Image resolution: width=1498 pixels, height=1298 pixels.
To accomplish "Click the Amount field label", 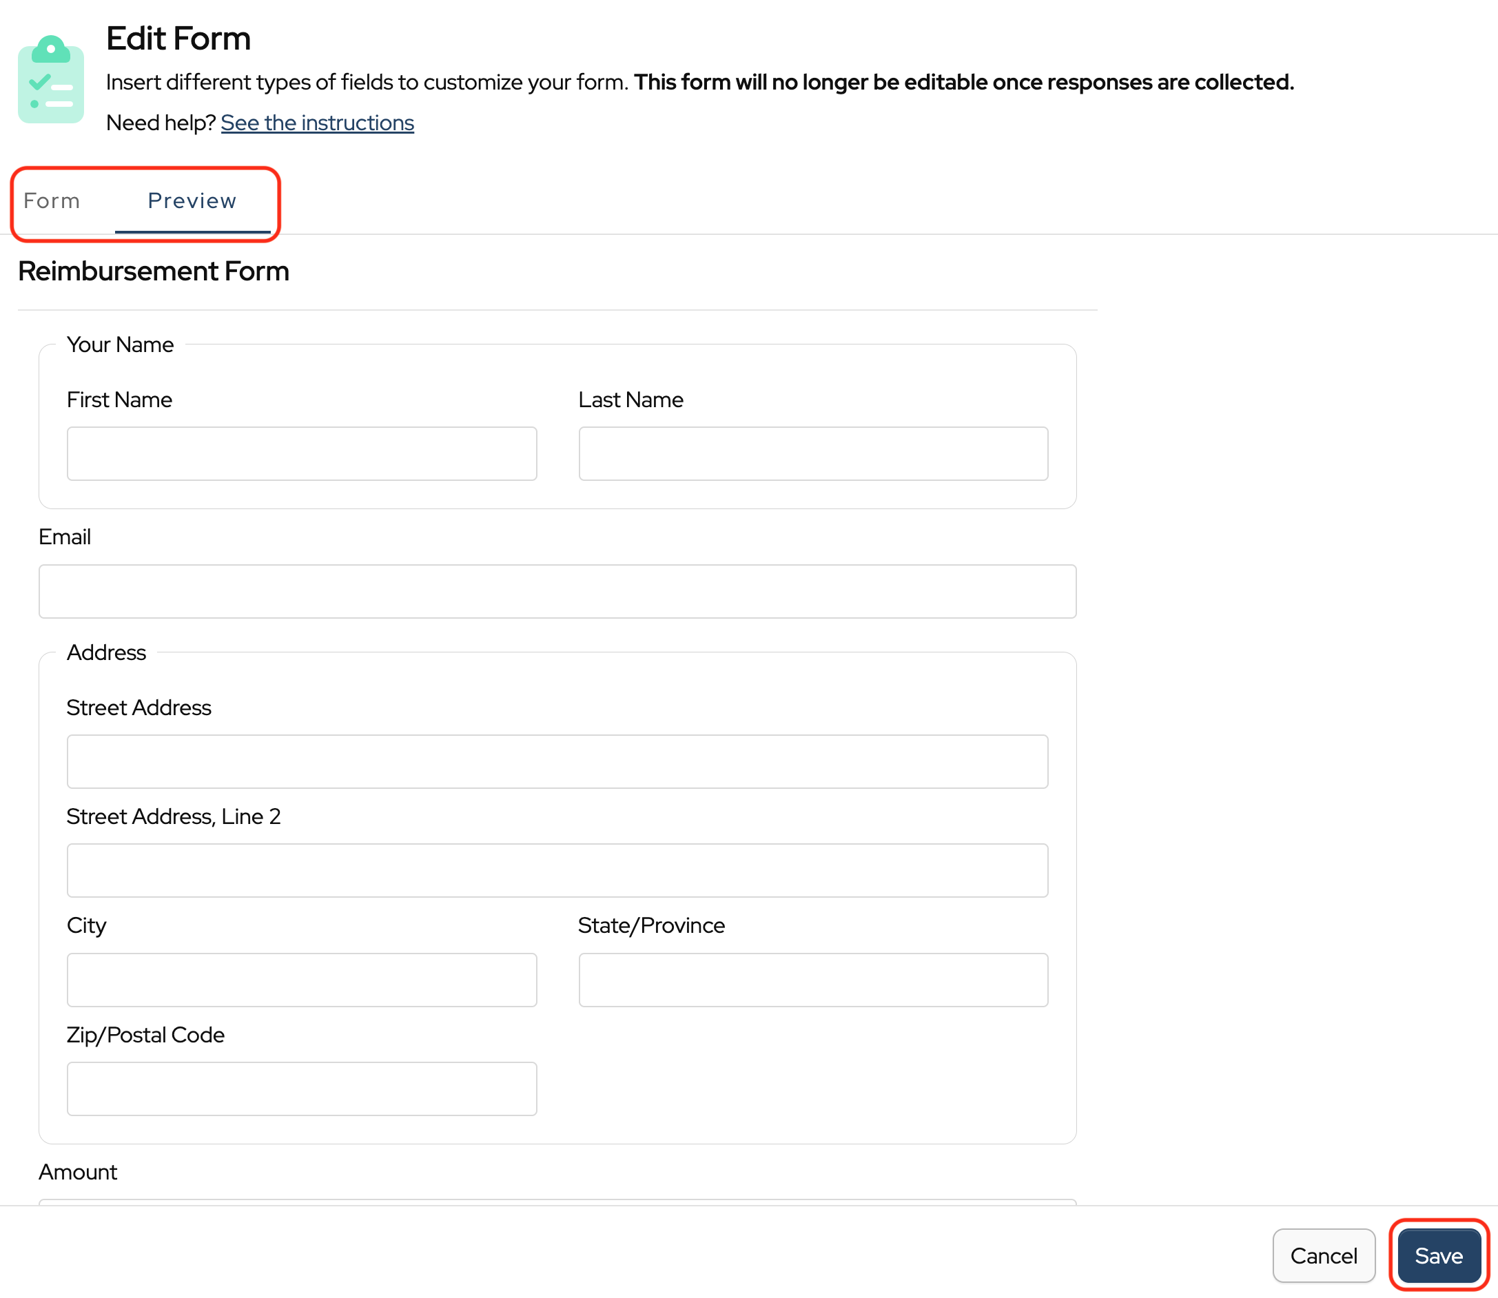I will [77, 1172].
